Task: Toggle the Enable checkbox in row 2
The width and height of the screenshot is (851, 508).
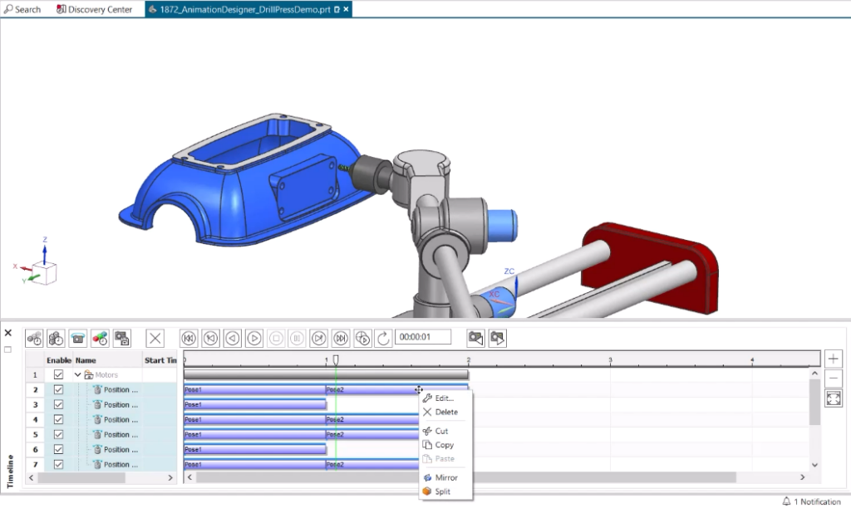Action: (x=58, y=390)
